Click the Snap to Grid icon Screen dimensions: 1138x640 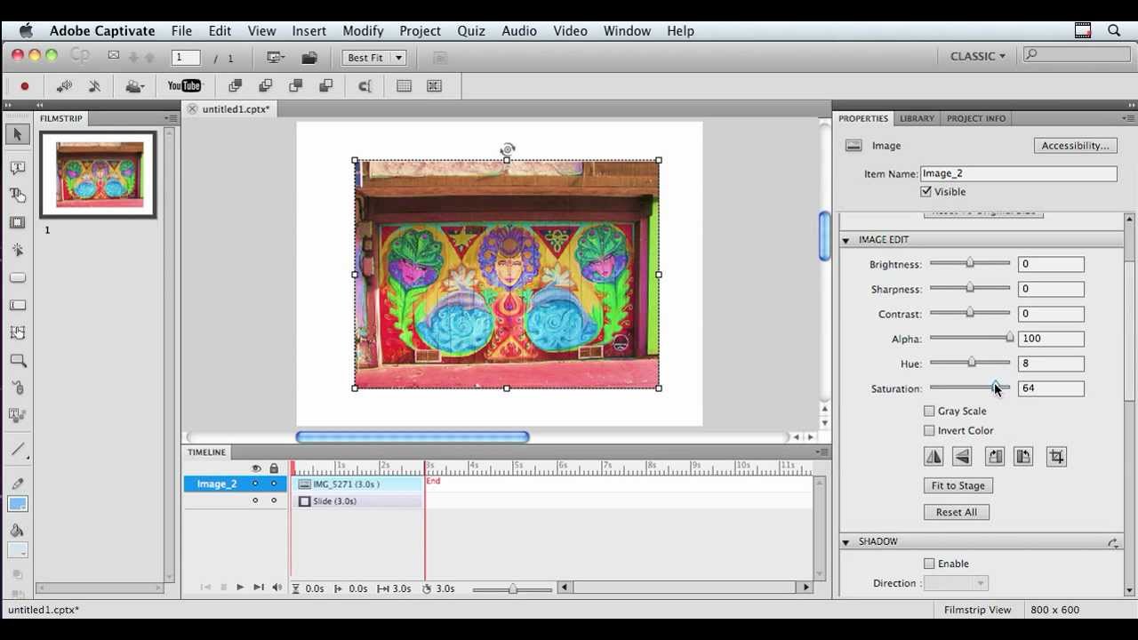click(434, 86)
